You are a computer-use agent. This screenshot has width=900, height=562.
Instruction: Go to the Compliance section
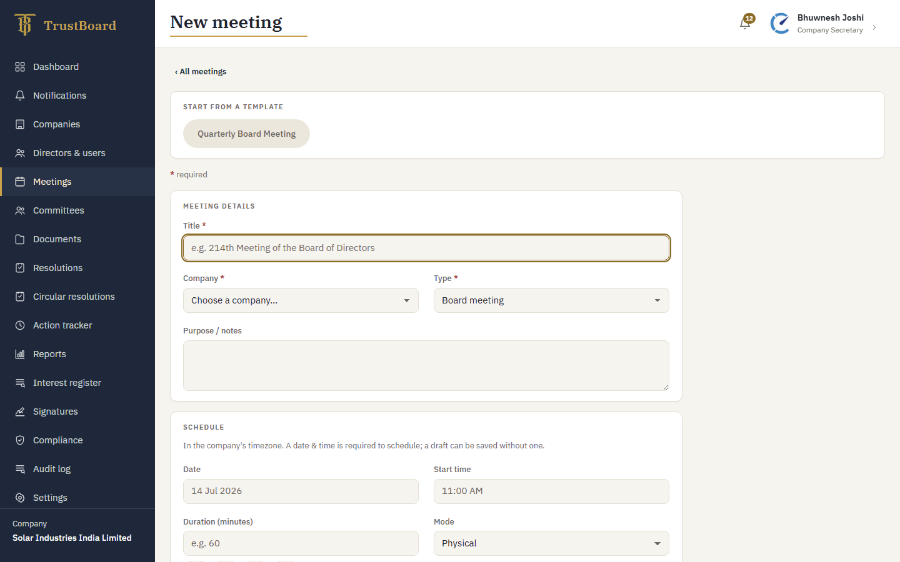pyautogui.click(x=77, y=440)
